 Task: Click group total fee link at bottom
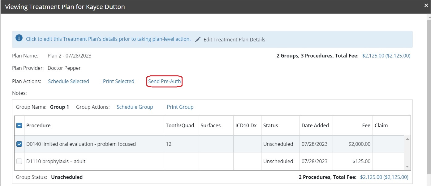(384, 177)
